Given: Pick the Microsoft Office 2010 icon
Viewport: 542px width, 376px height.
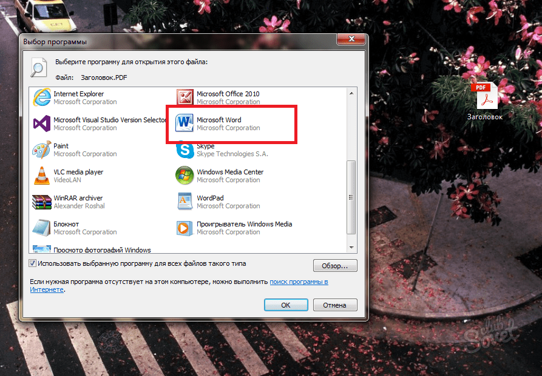Looking at the screenshot, I should 185,97.
